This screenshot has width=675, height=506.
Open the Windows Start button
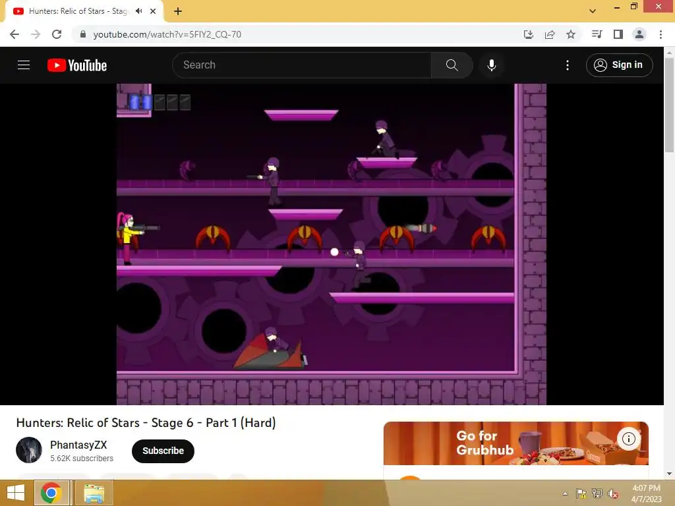pyautogui.click(x=16, y=493)
